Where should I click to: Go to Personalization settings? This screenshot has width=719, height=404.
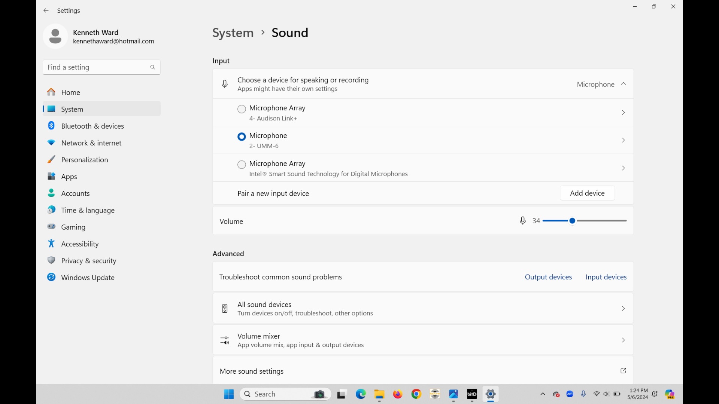pos(101,160)
